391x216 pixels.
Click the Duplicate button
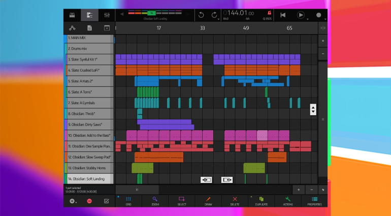262,201
